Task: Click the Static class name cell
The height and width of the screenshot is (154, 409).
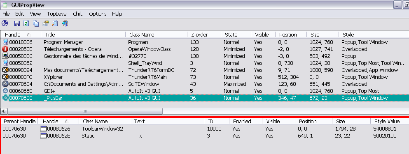Action: (x=88, y=136)
